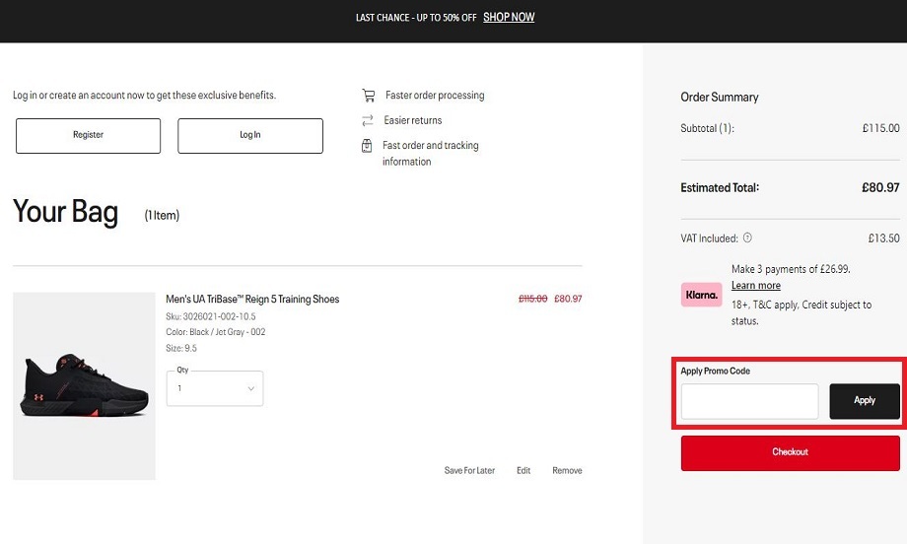
Task: Click the VAT Included info icon
Action: (x=747, y=238)
